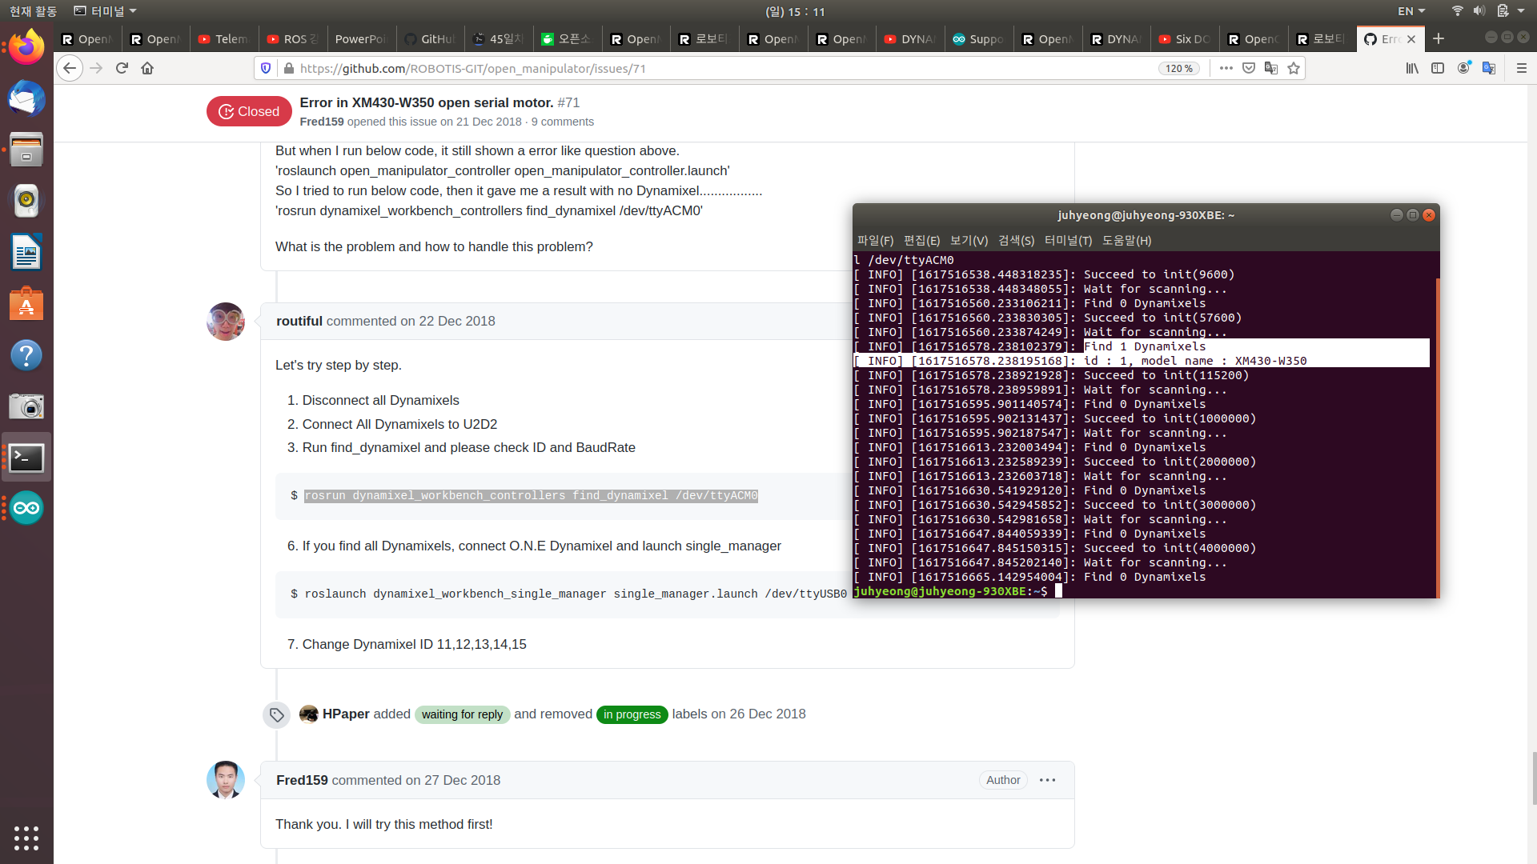Screen dimensions: 1537x864
Task: Click the Firefox reload page icon
Action: (122, 68)
